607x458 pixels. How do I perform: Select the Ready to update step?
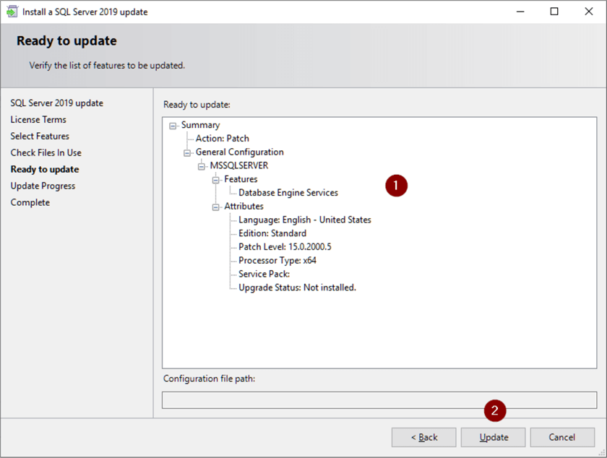point(45,170)
